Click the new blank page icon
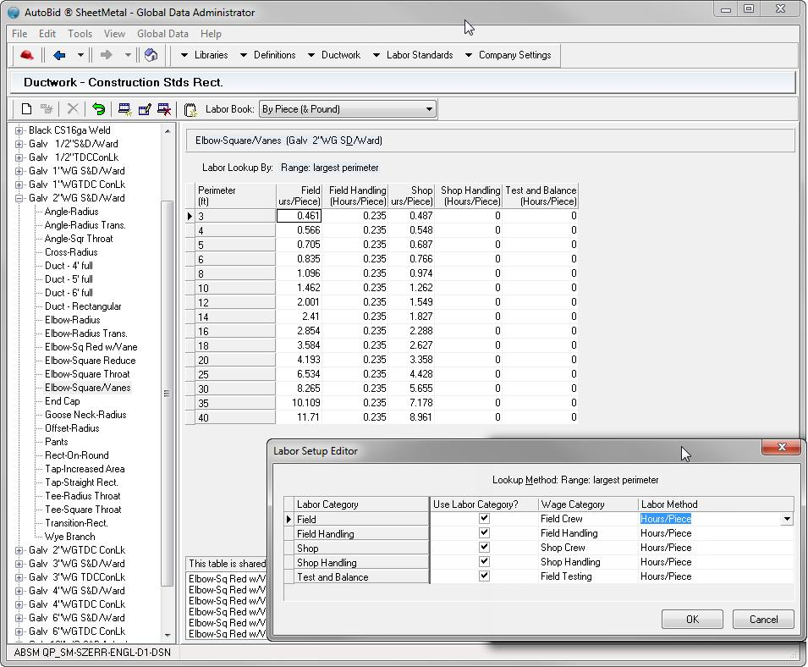Screen dimensions: 808x667 tap(26, 108)
